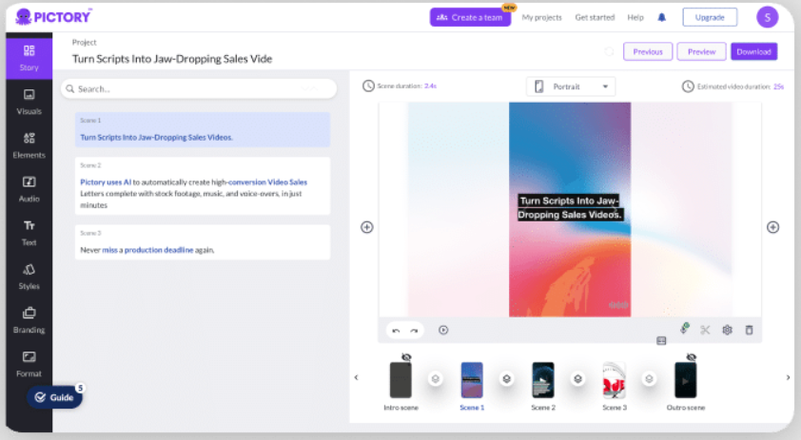Click the Preview button

tap(701, 51)
